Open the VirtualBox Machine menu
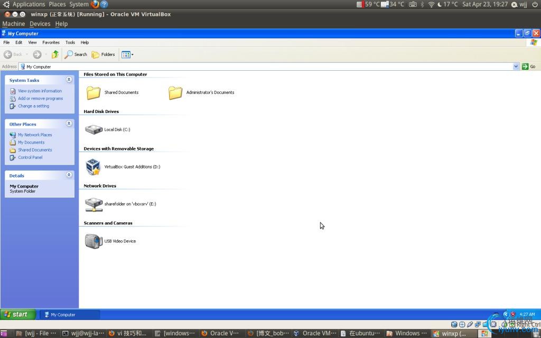 pyautogui.click(x=13, y=24)
